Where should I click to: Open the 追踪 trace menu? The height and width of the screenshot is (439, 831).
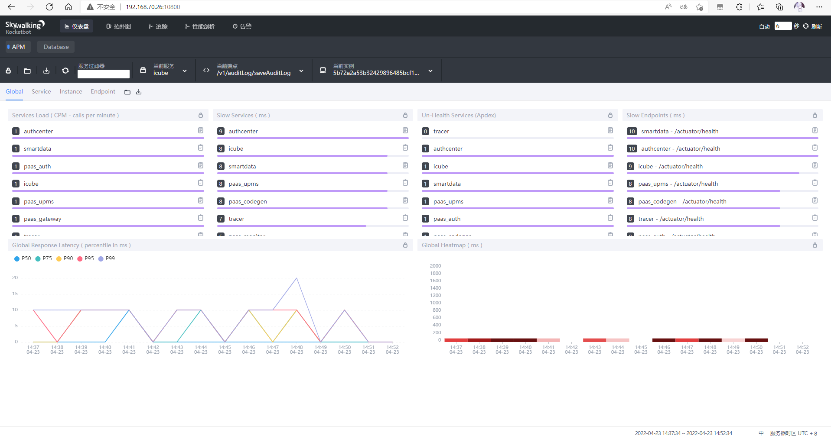[x=158, y=26]
